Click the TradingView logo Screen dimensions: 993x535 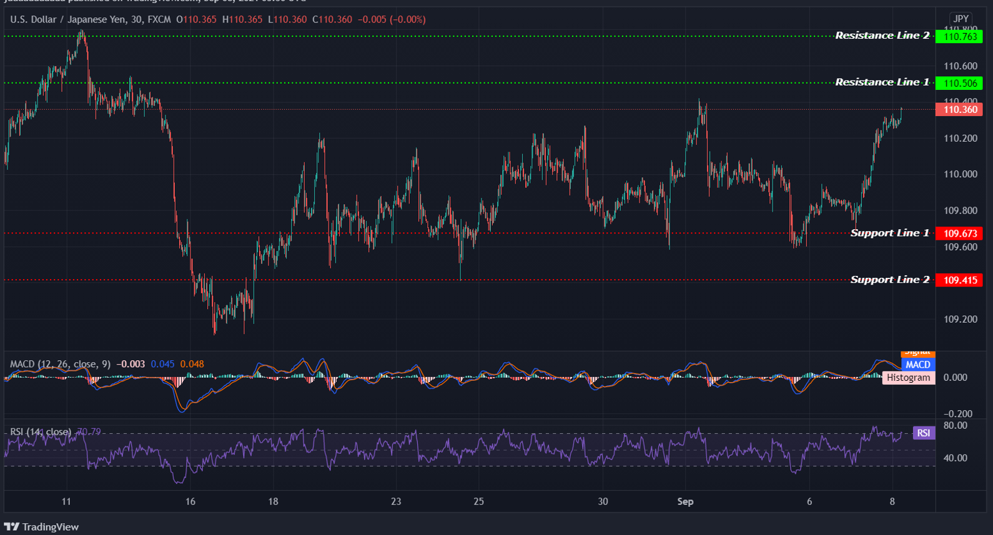(x=42, y=527)
